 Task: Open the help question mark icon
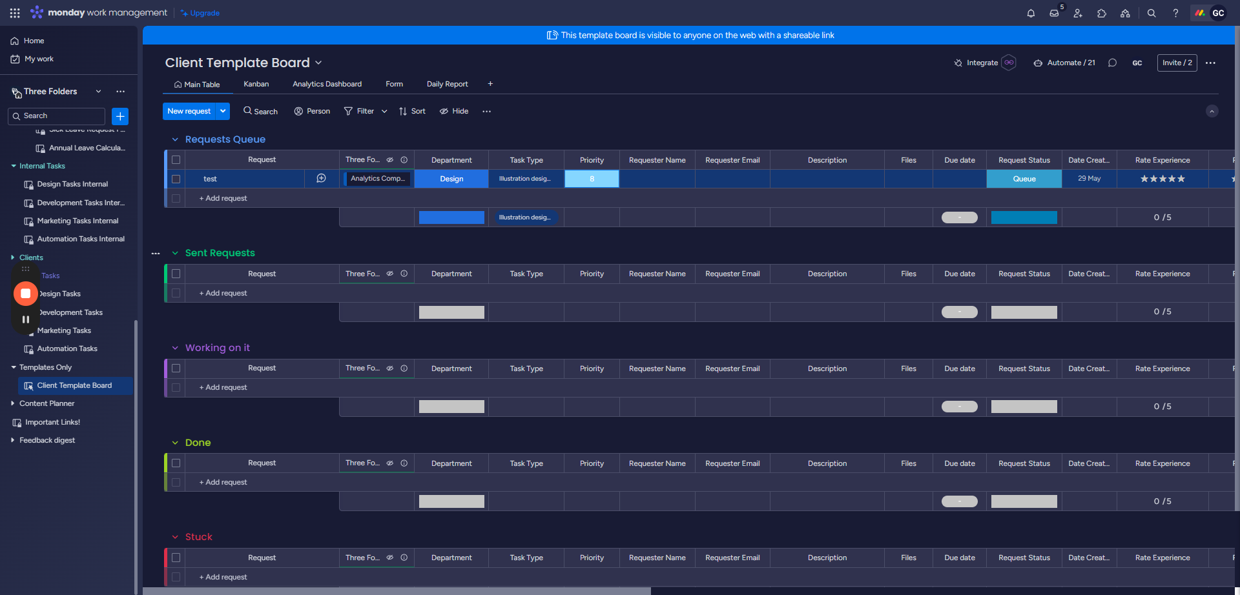[x=1175, y=13]
